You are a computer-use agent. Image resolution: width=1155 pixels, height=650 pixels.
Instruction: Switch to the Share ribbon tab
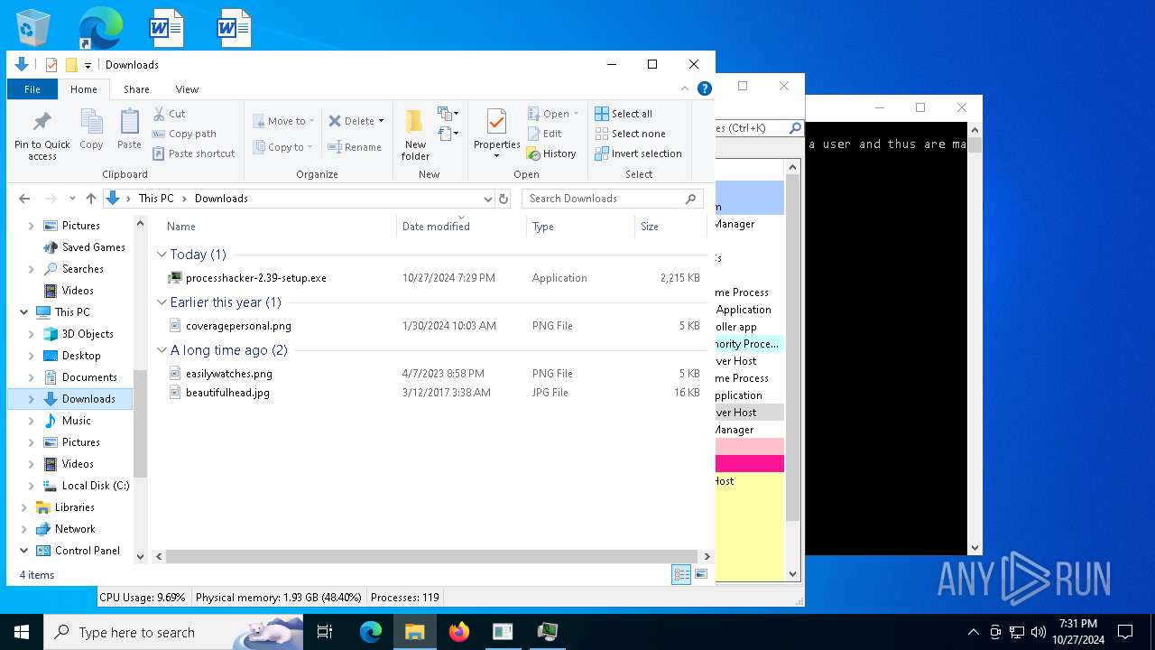click(x=136, y=89)
